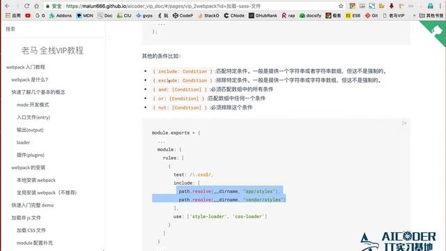Click the highlighted 'app/styles' path line
This screenshot has height=251, width=446.
click(x=229, y=192)
